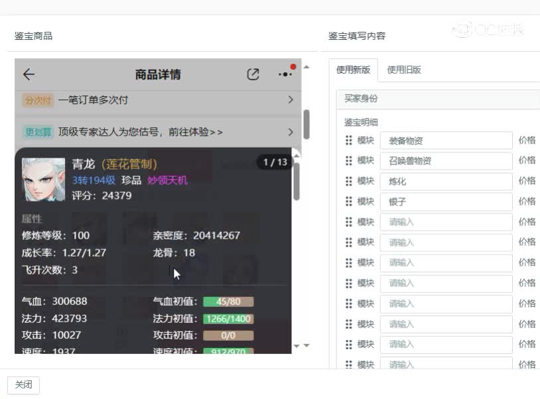Click the 价格 label next to 银子
540x399 pixels.
pyautogui.click(x=527, y=201)
